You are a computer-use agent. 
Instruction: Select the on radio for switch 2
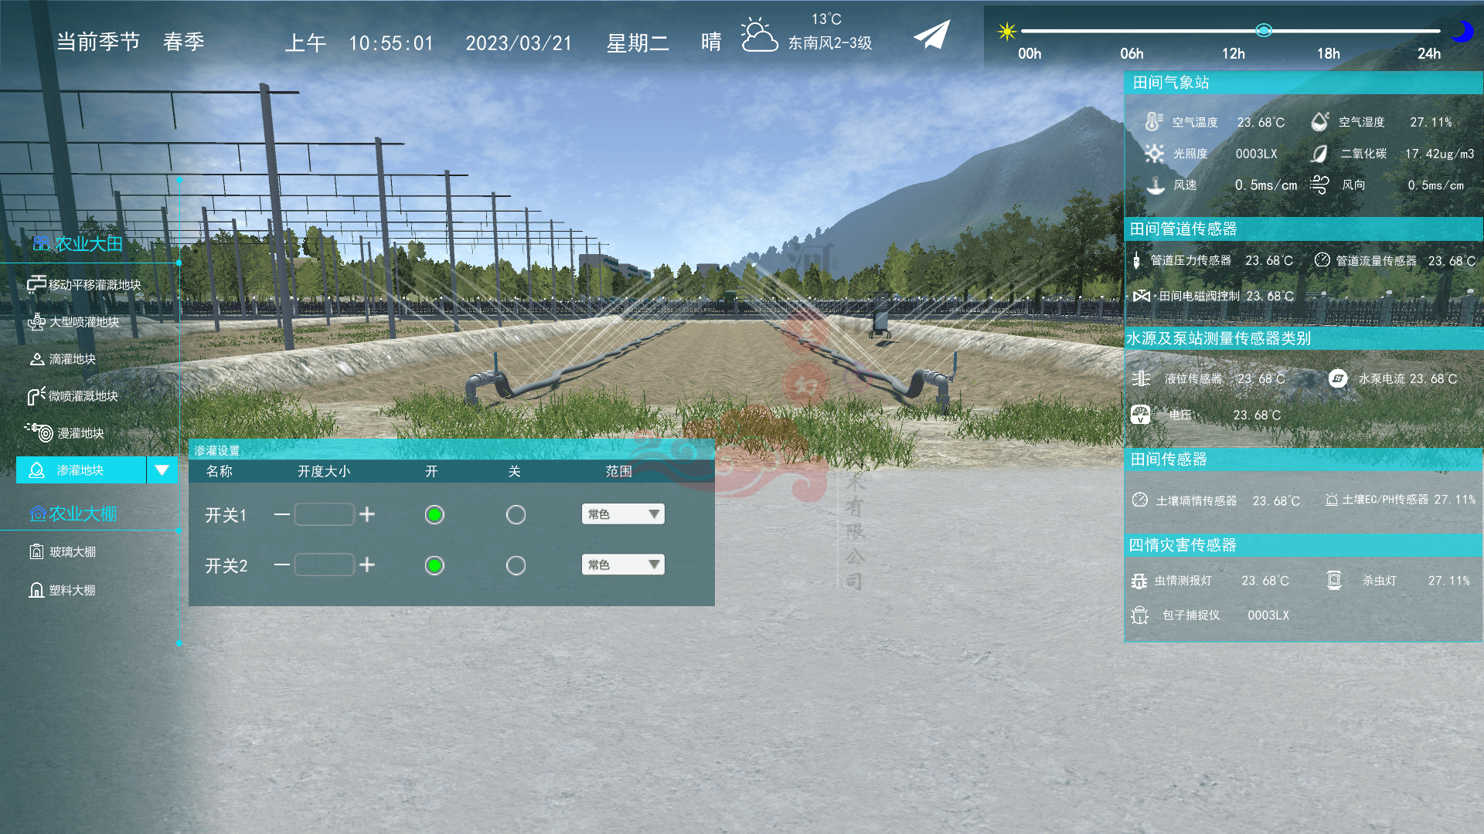[434, 566]
